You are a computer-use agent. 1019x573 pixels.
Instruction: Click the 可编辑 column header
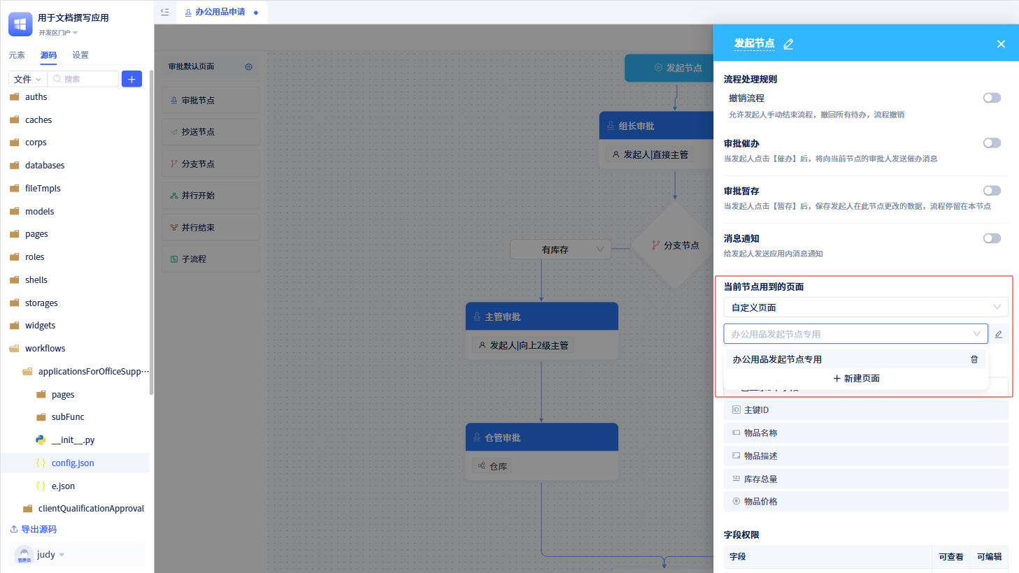click(989, 557)
